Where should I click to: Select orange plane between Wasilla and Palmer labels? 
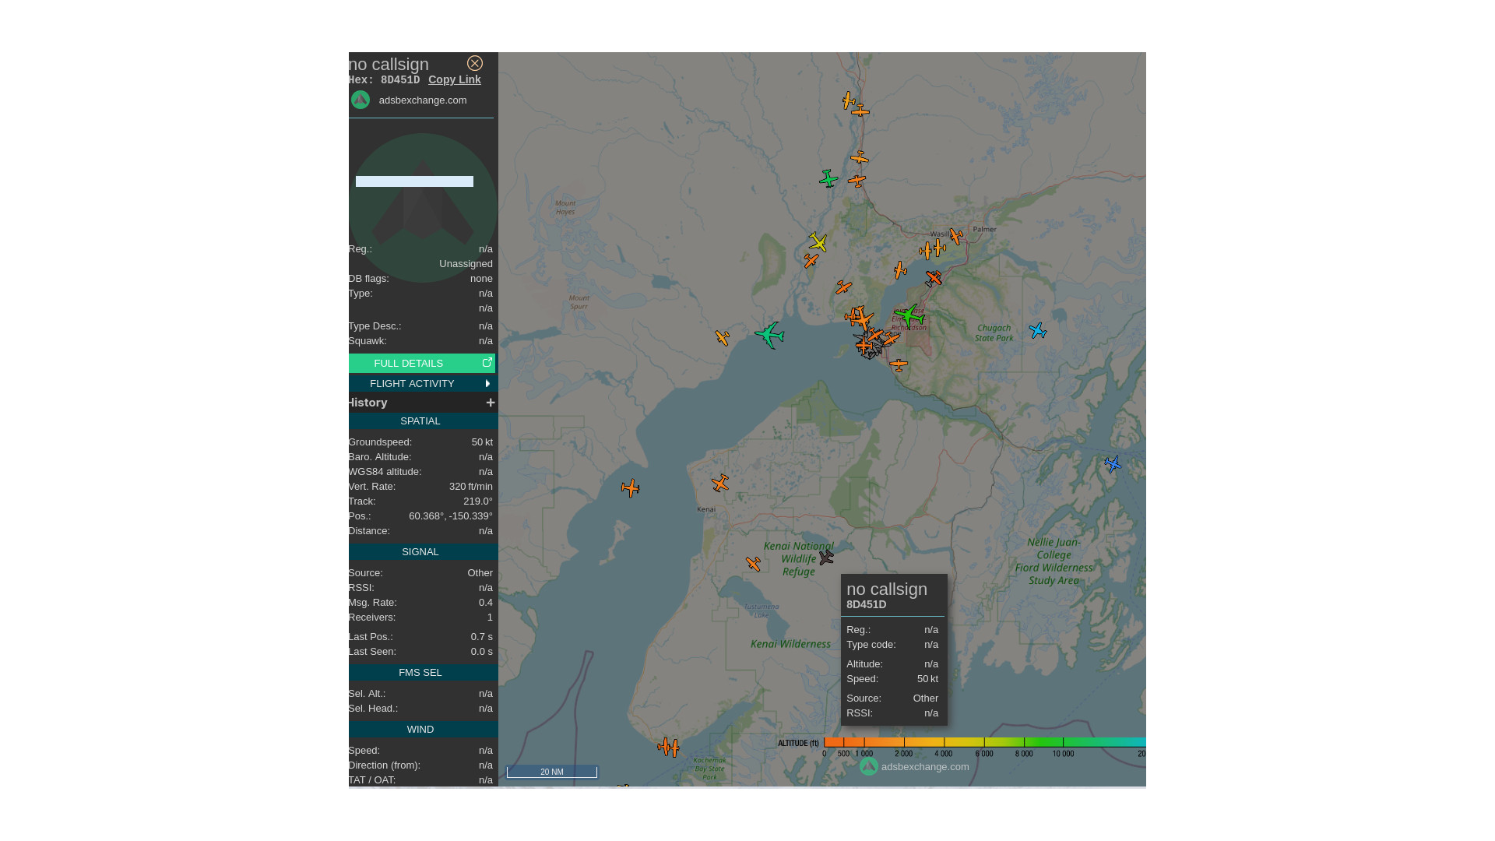tap(956, 235)
